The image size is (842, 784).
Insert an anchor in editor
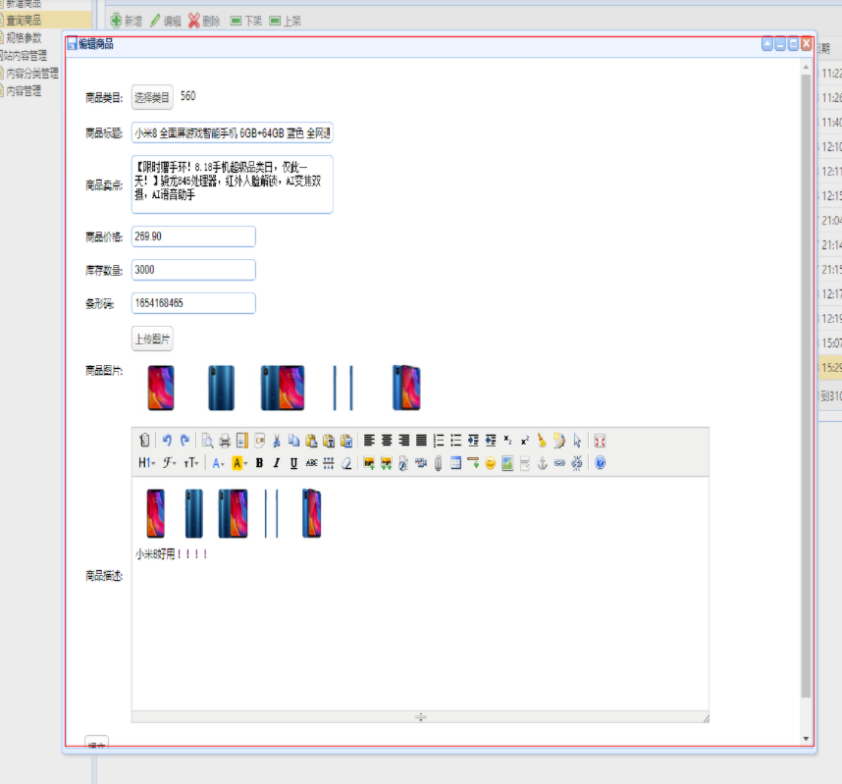543,463
